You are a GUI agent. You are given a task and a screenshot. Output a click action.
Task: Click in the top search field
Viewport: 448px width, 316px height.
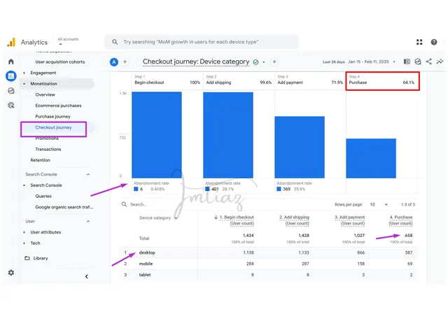click(x=202, y=42)
